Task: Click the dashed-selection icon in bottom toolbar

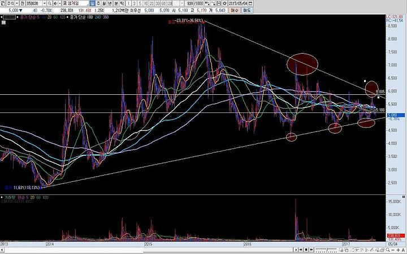Action: (x=352, y=250)
